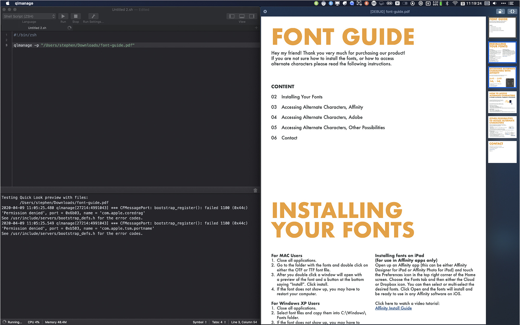Close the font-guide.pdf Quick Look preview
Screen dimensions: 520x325
(265, 12)
